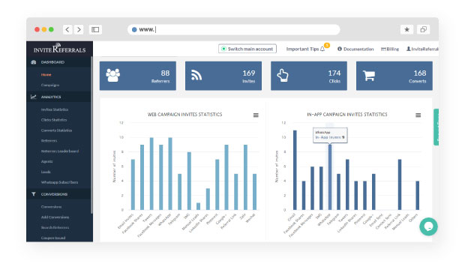Select Home in the sidebar
The height and width of the screenshot is (270, 465).
(46, 74)
